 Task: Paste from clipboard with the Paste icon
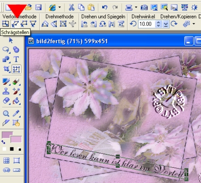91,7
